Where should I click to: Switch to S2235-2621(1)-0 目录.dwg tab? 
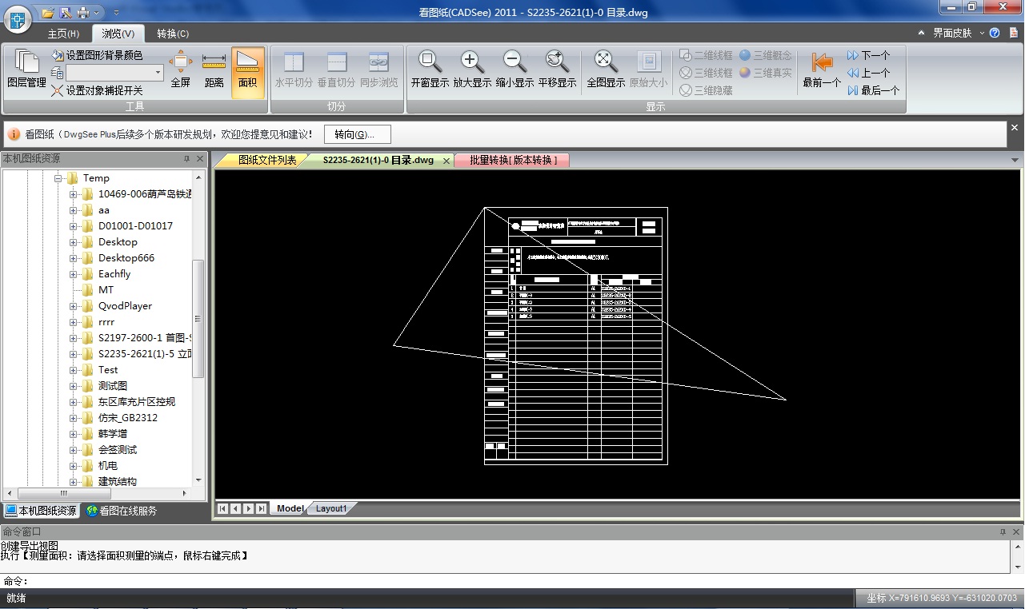tap(378, 160)
